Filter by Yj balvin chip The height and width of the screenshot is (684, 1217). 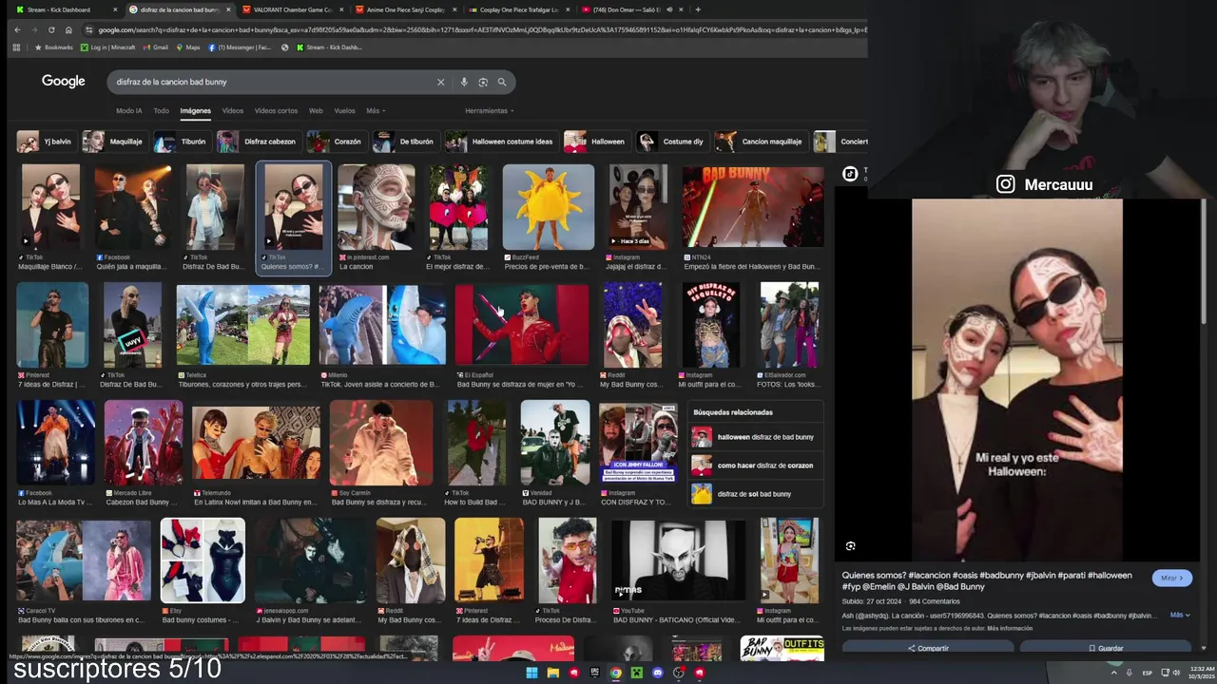45,142
